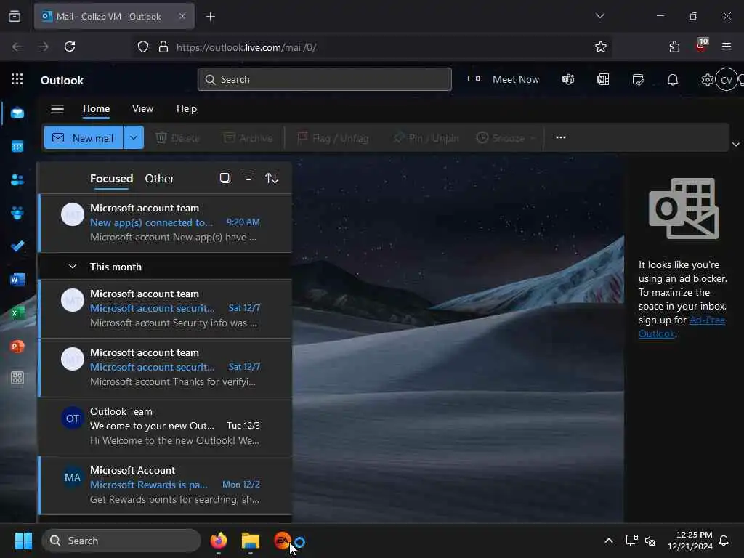Open the Welcome to your new Outlook email
This screenshot has height=558, width=744.
[x=165, y=426]
